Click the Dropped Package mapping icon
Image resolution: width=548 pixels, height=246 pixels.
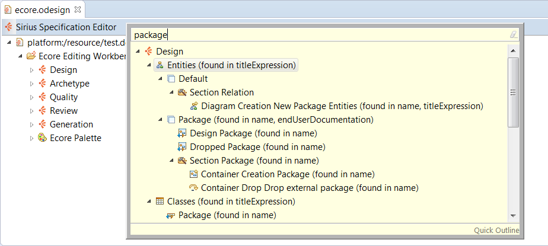[183, 147]
